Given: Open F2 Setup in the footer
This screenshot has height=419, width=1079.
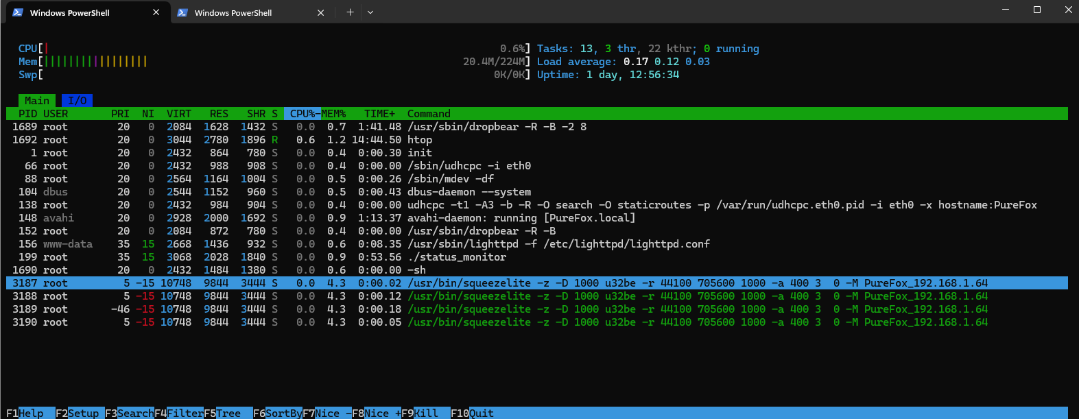Looking at the screenshot, I should tap(80, 413).
